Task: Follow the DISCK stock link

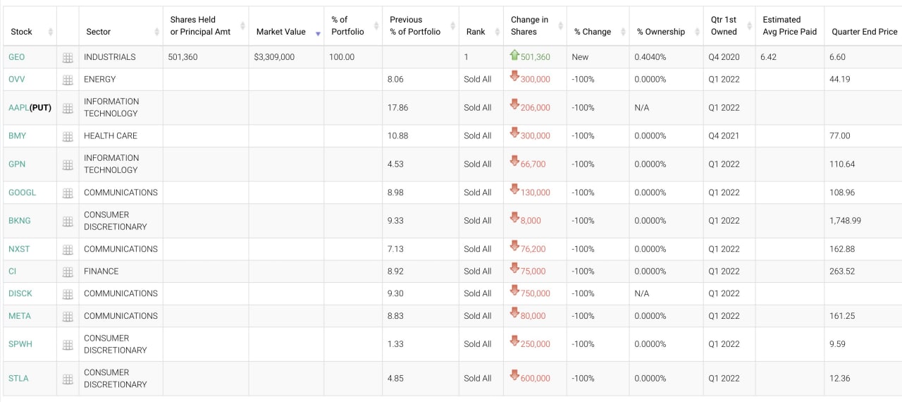Action: (x=20, y=293)
